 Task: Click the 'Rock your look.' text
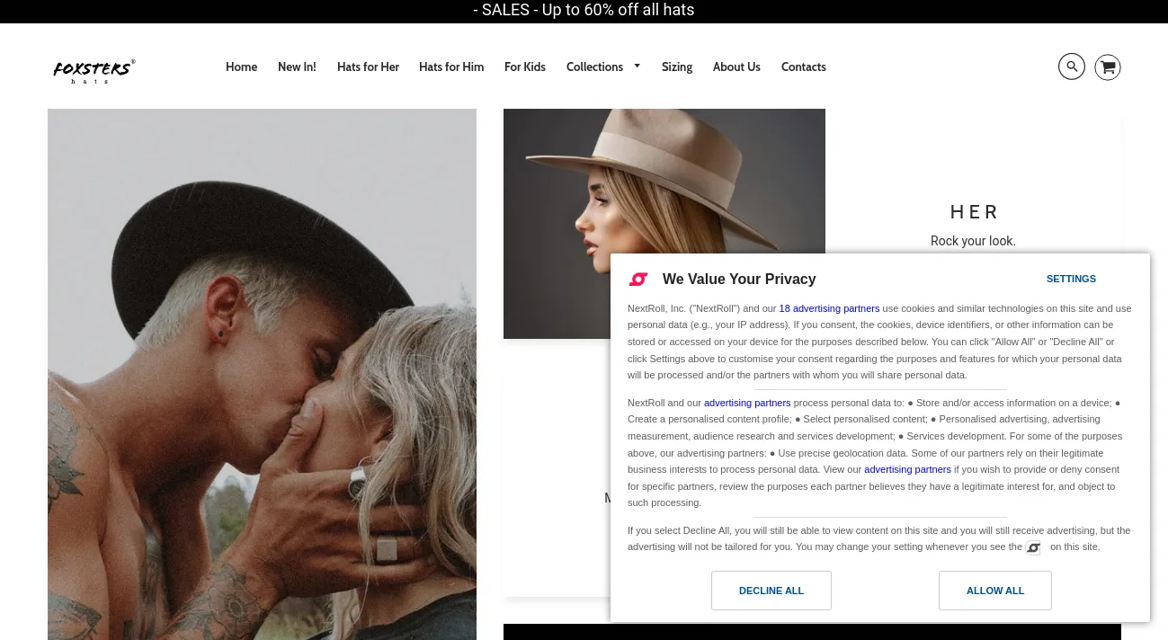pos(973,241)
